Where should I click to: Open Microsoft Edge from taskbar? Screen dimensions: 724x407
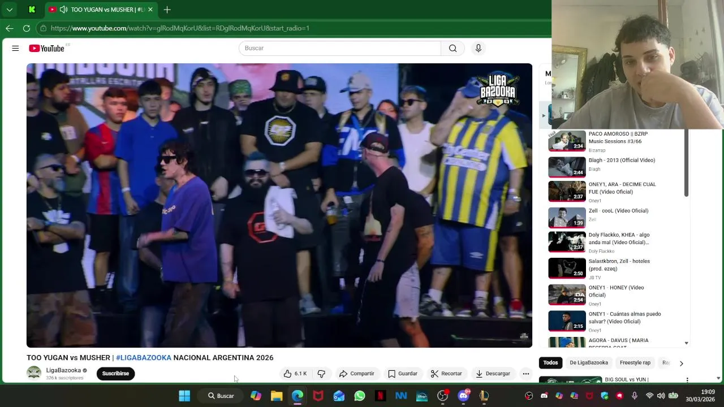298,396
